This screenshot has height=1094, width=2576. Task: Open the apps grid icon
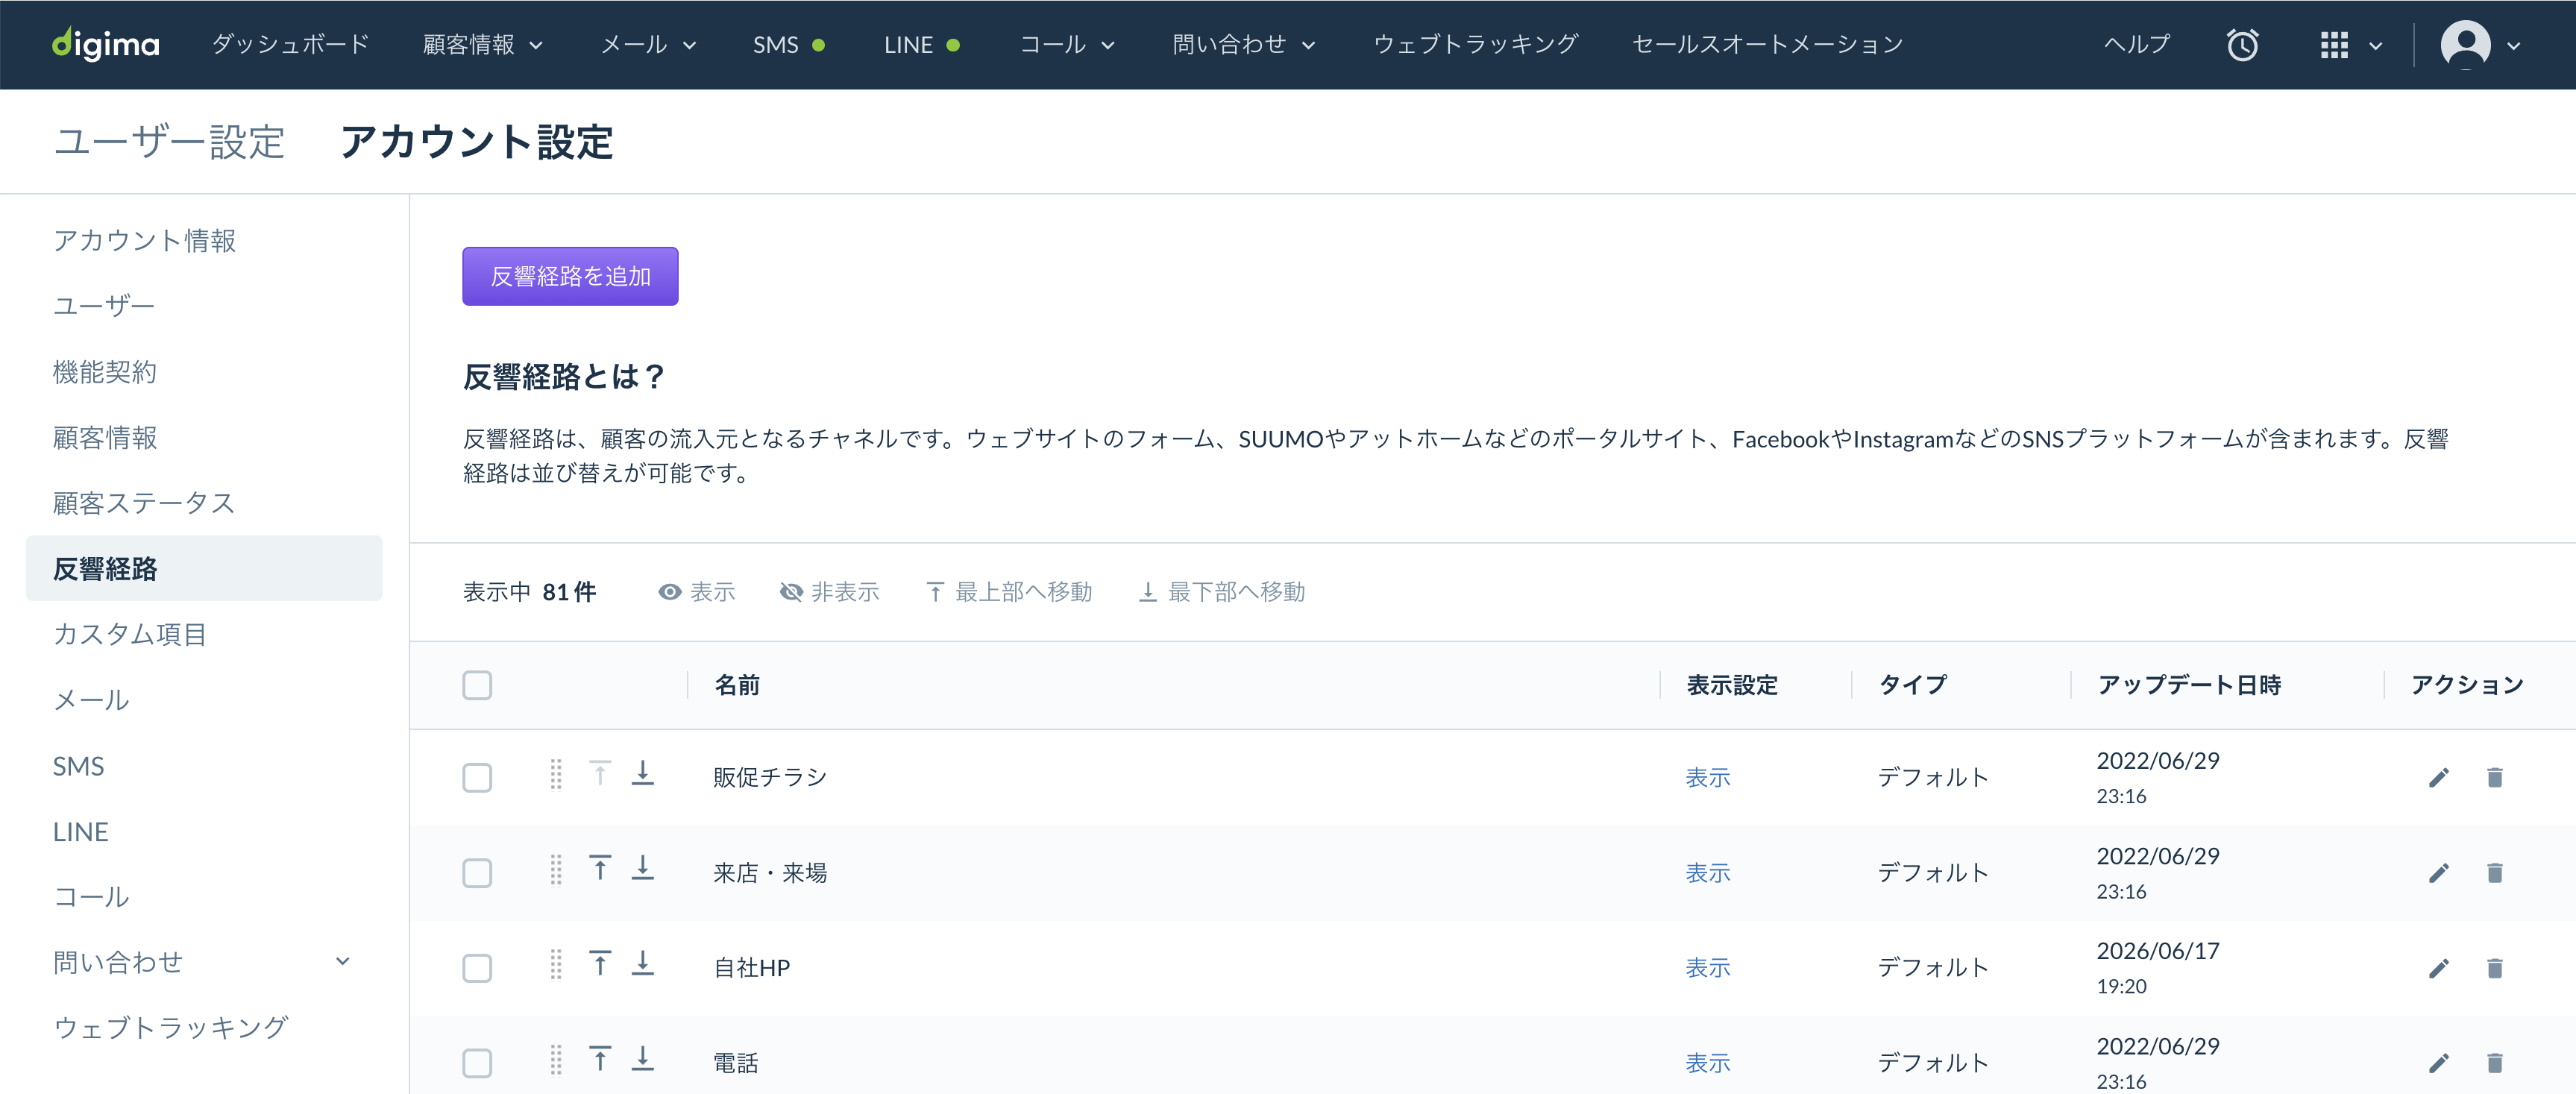[x=2334, y=45]
